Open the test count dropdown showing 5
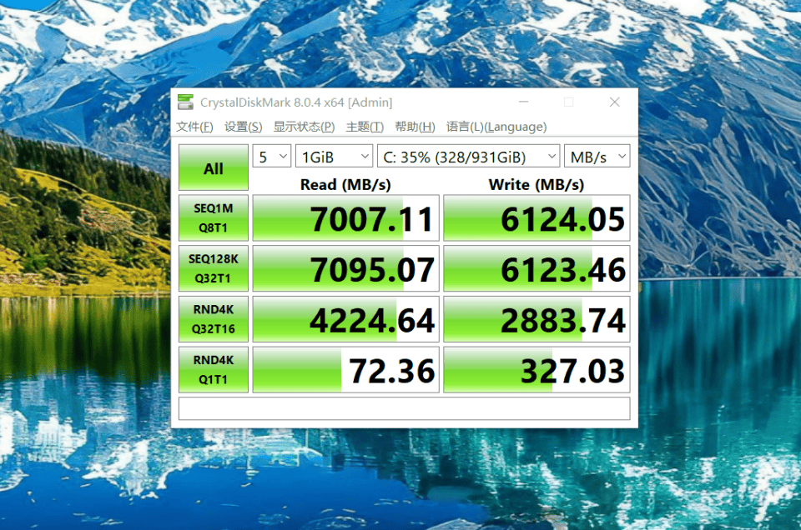 [272, 156]
